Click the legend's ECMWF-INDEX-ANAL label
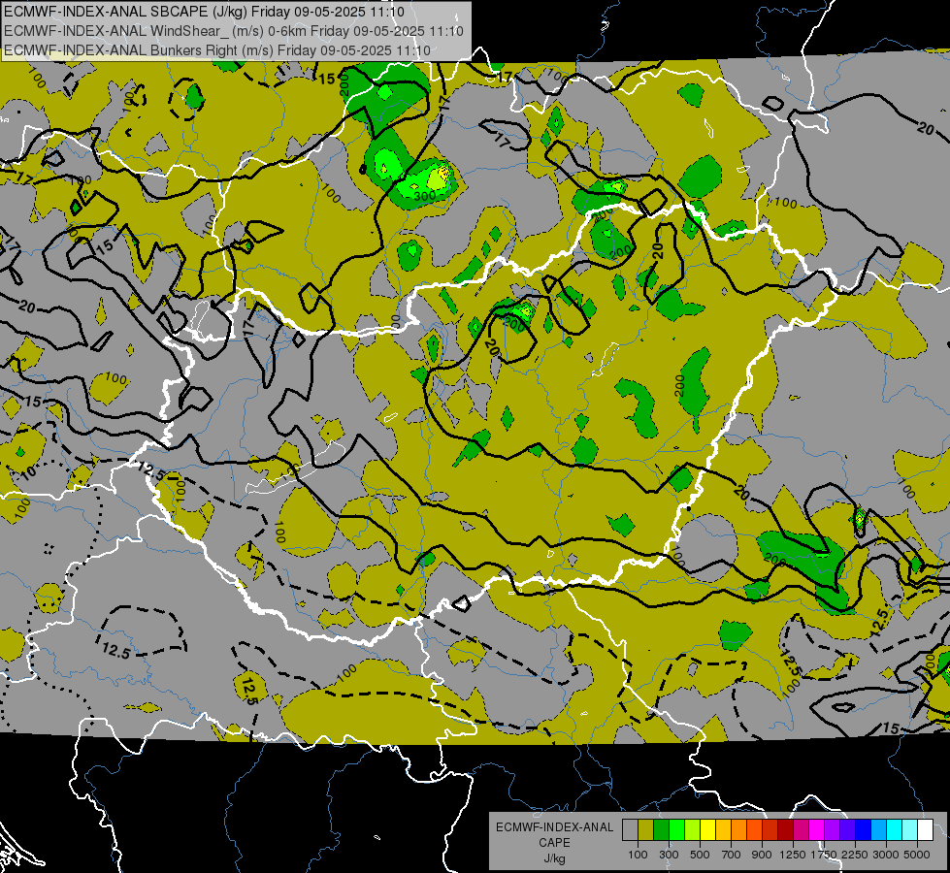Viewport: 950px width, 873px height. [554, 827]
